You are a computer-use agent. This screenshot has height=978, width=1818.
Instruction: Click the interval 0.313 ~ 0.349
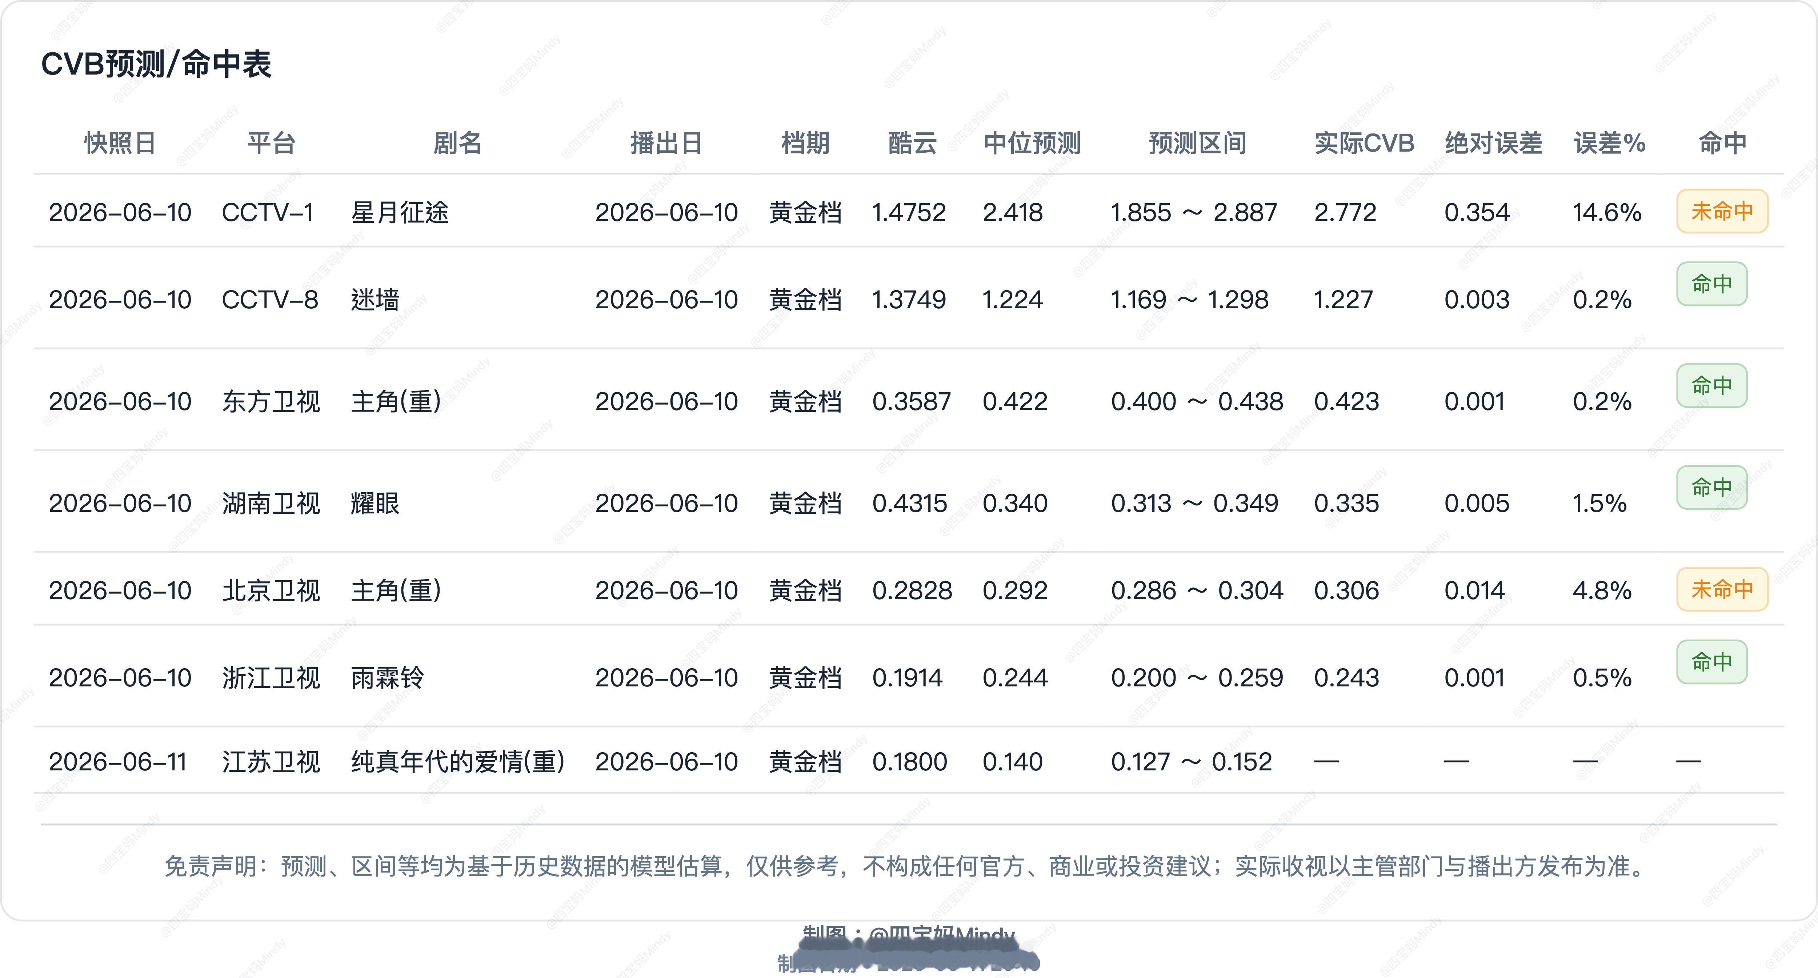(1194, 503)
